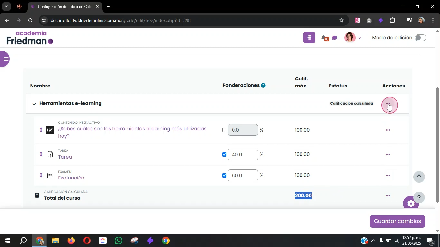Collapse the Herramientas e-learning category

point(34,104)
